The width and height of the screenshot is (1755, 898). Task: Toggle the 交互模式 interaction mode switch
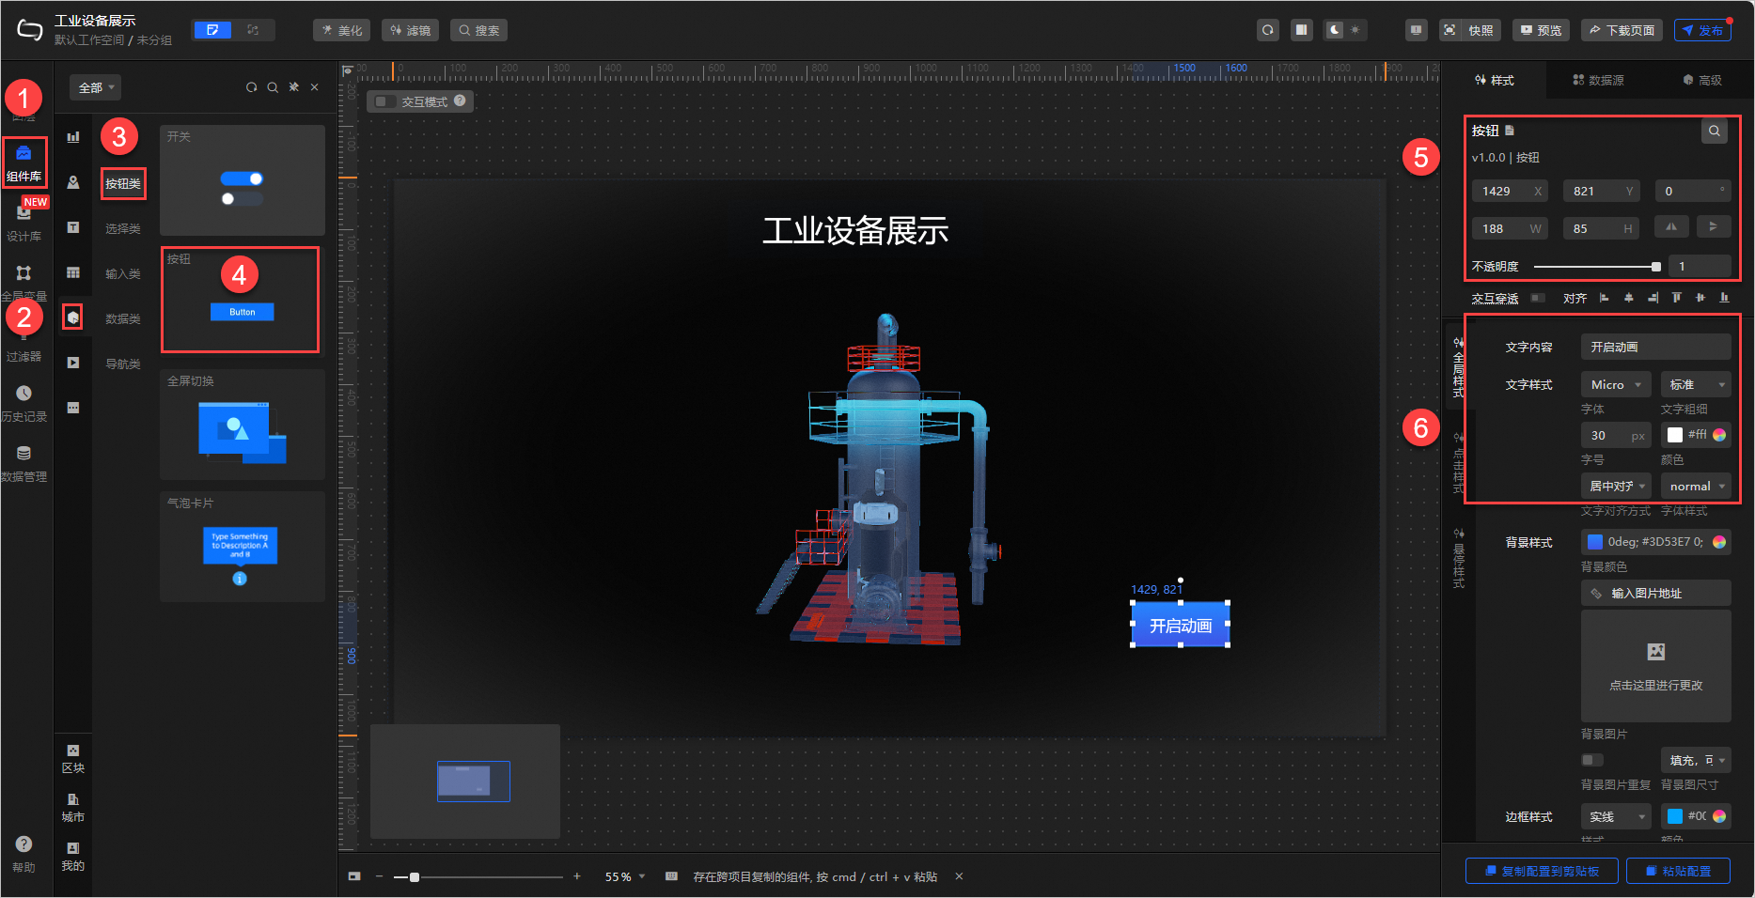pyautogui.click(x=385, y=101)
